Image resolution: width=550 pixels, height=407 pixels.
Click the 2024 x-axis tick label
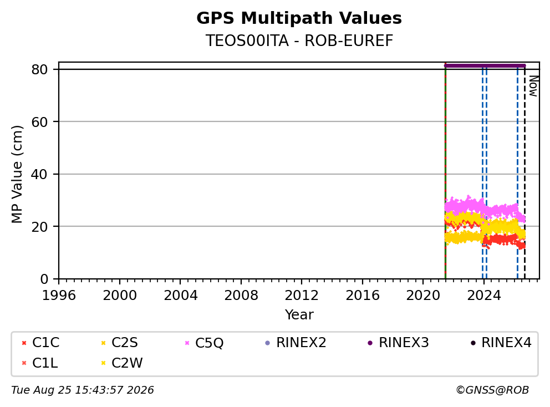pyautogui.click(x=483, y=296)
